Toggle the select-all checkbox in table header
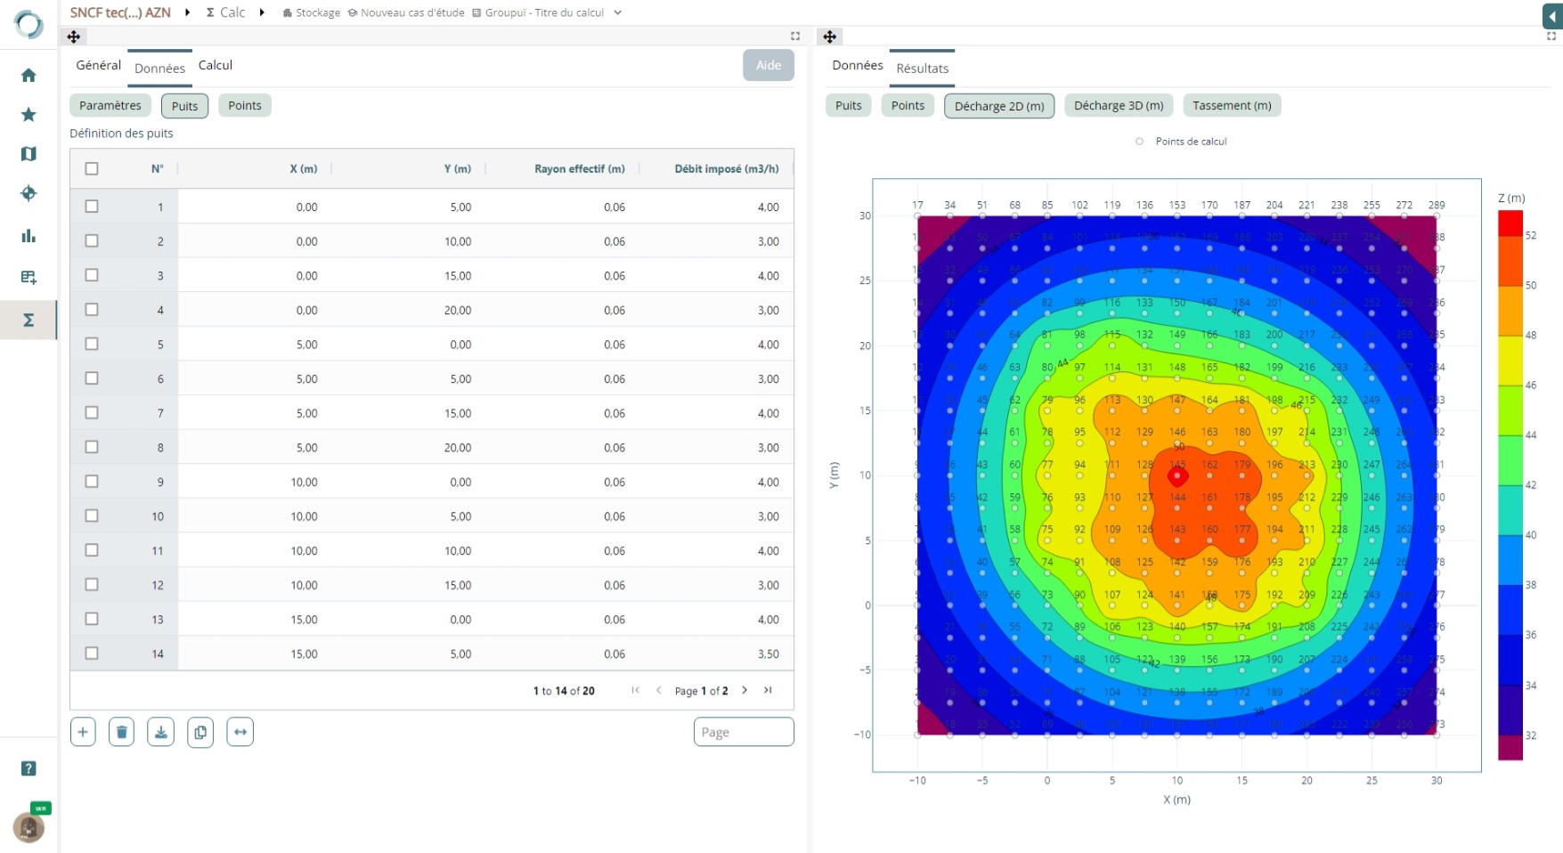The image size is (1563, 853). click(92, 169)
